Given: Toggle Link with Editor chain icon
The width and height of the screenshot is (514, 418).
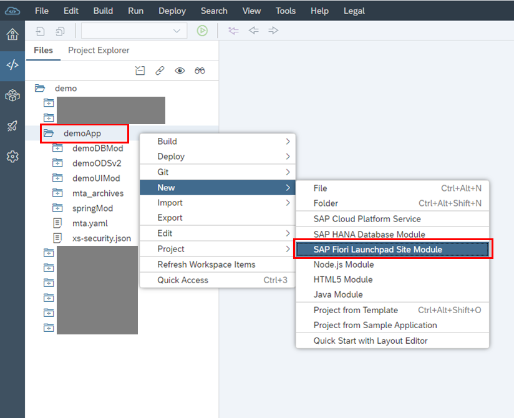Looking at the screenshot, I should coord(160,70).
